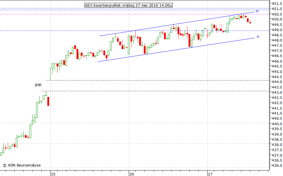
Task: Click the 'gap' annotation label
Action: point(38,85)
